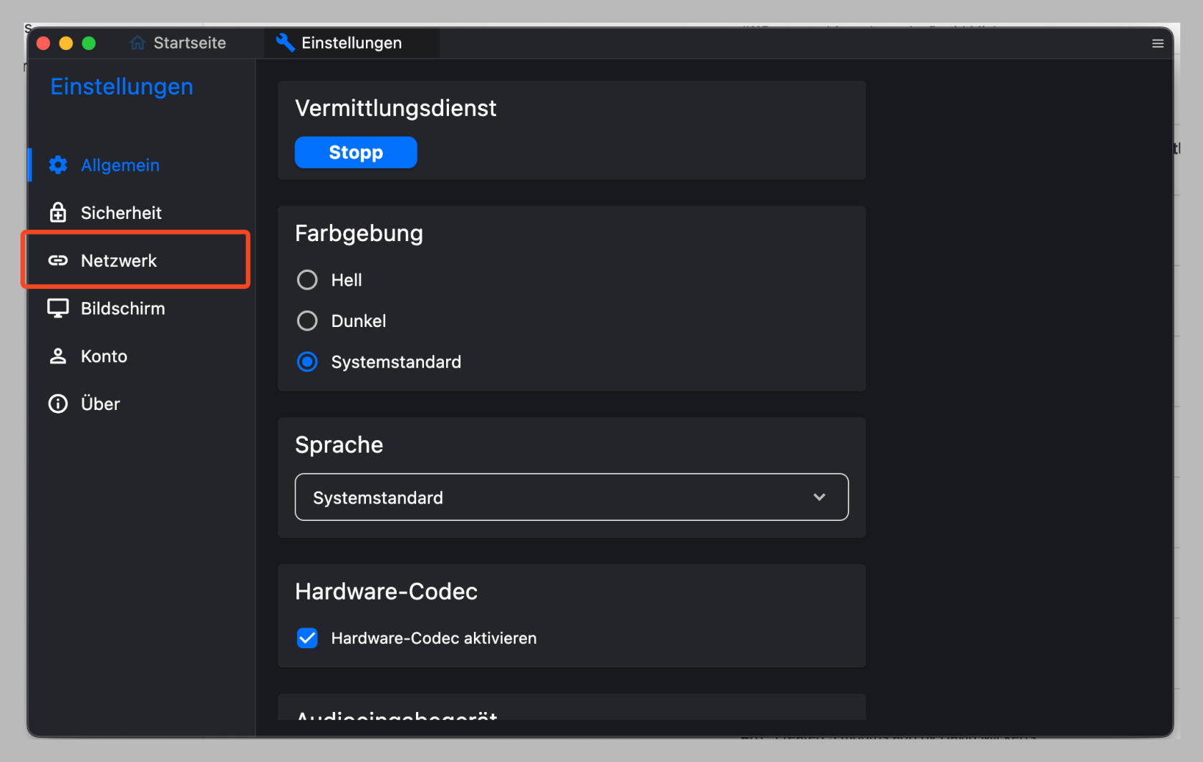Click the Sicherheit lock icon

(x=58, y=213)
